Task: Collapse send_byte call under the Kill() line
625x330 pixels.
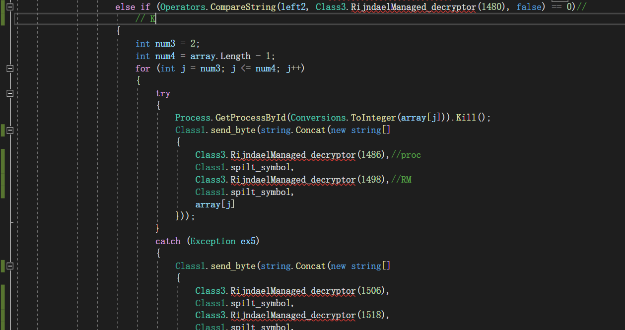Action: point(9,130)
